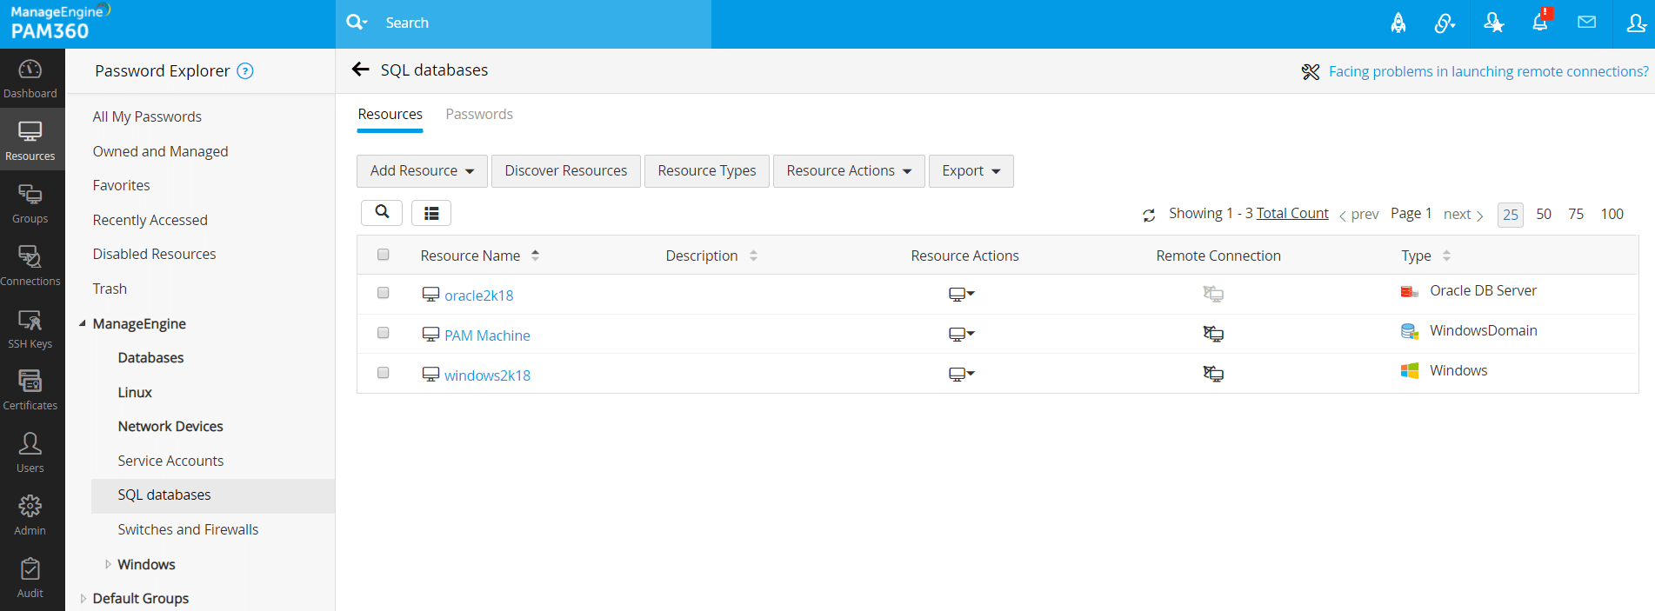Open notifications bell icon
The height and width of the screenshot is (611, 1655).
pos(1539,23)
